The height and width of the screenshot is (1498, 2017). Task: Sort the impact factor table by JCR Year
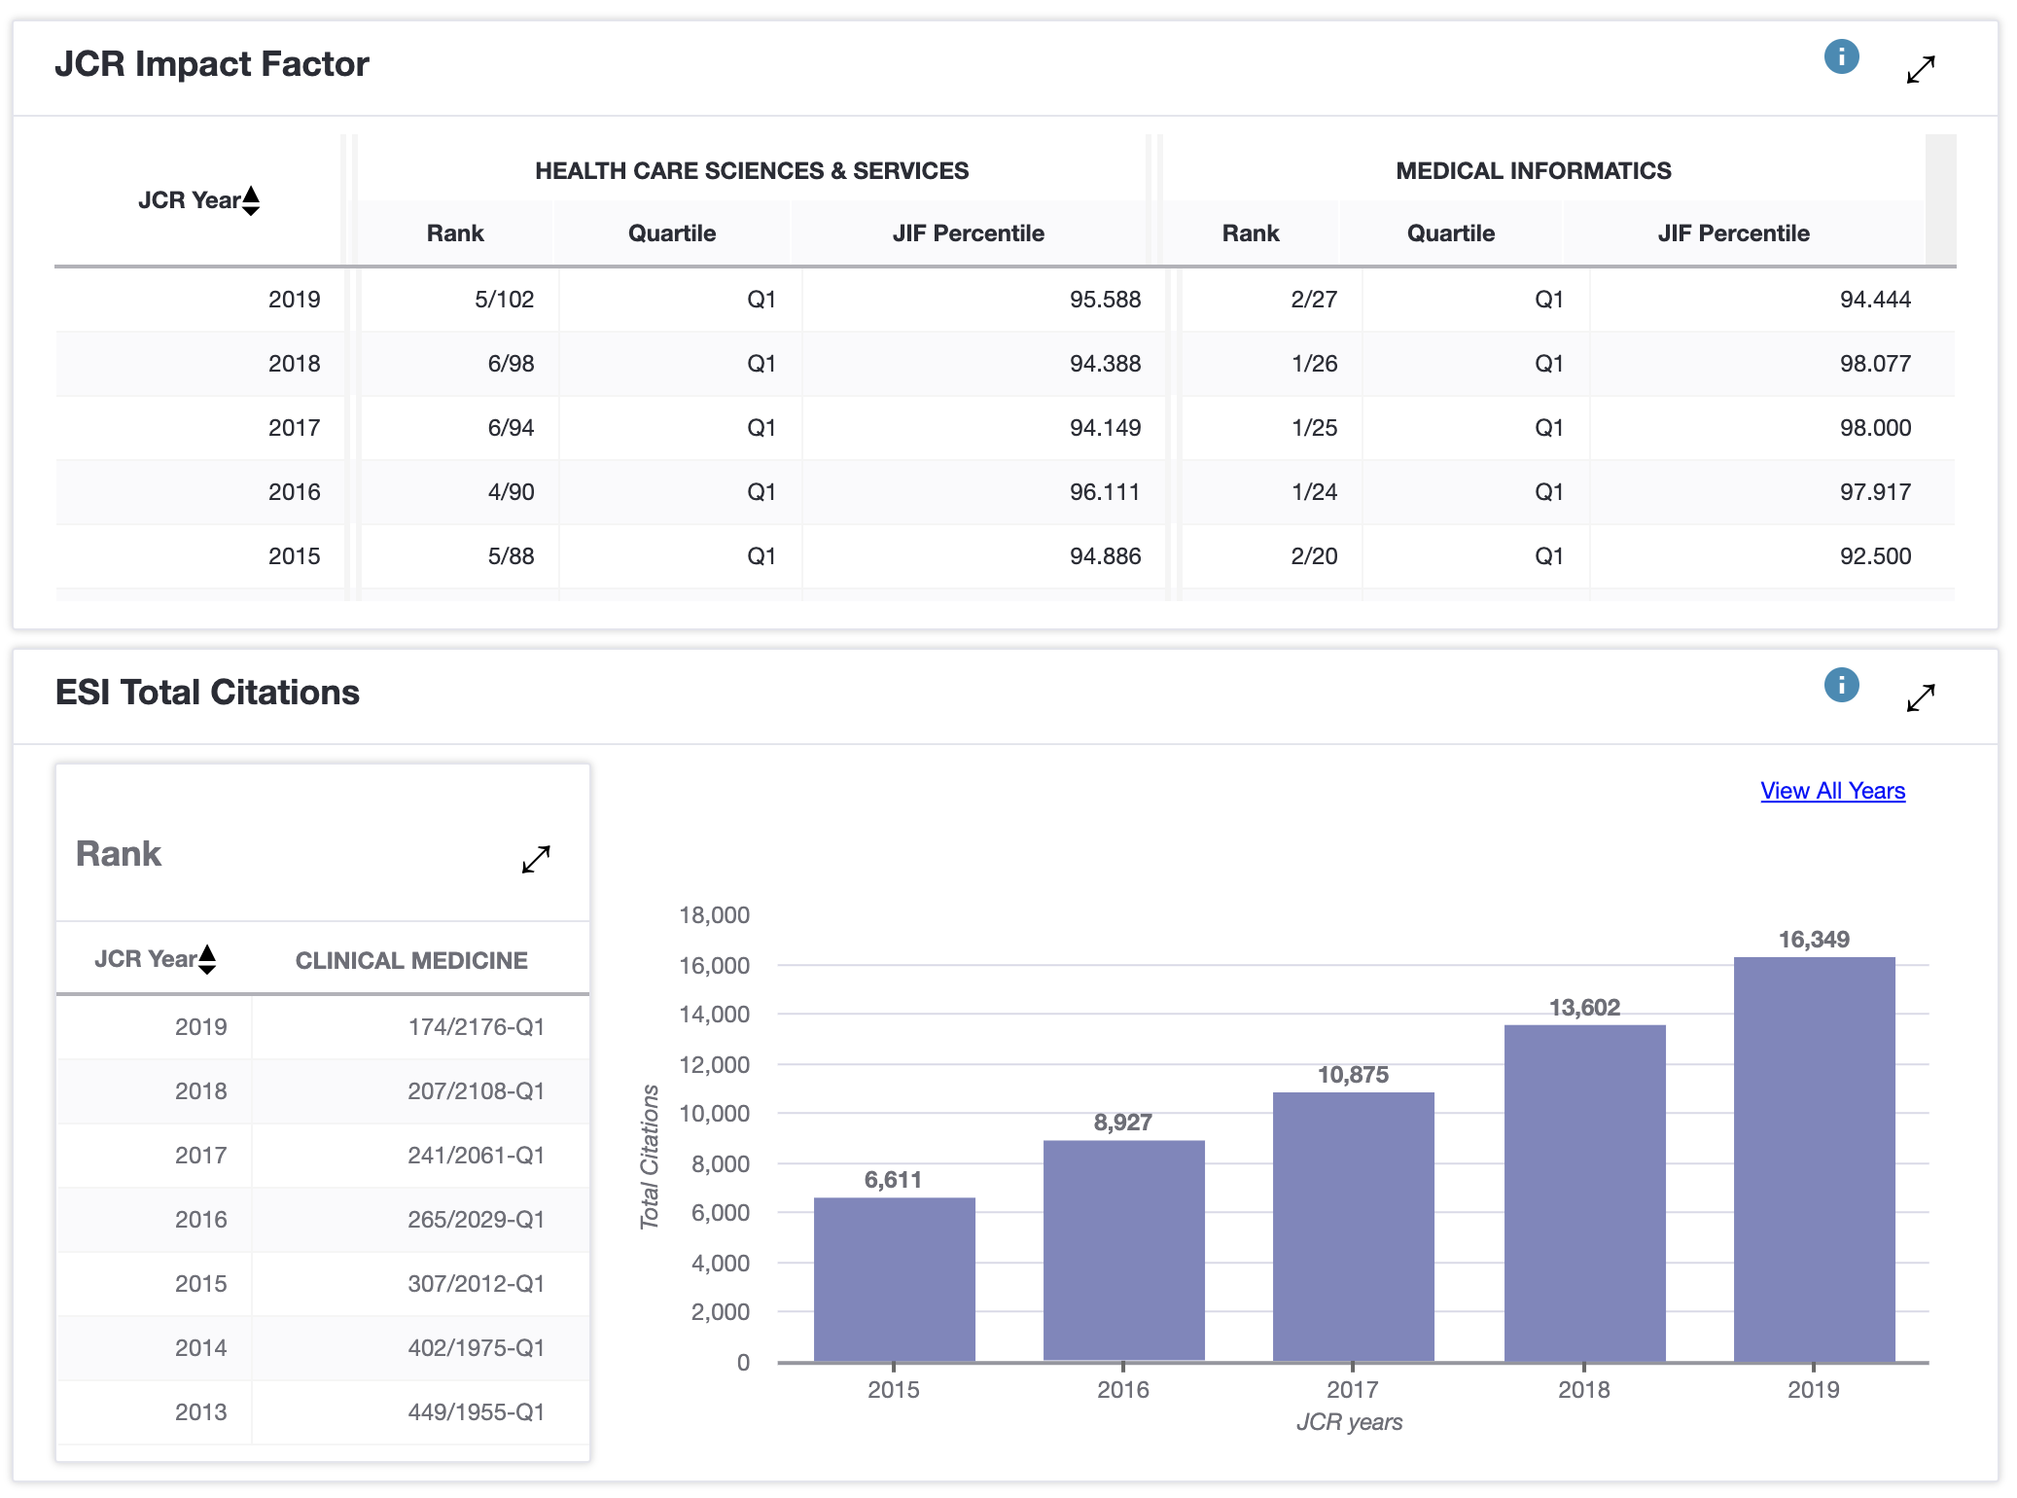point(251,200)
